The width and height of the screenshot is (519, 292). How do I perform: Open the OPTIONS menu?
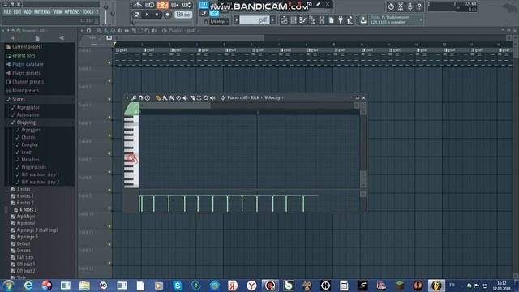tap(72, 11)
